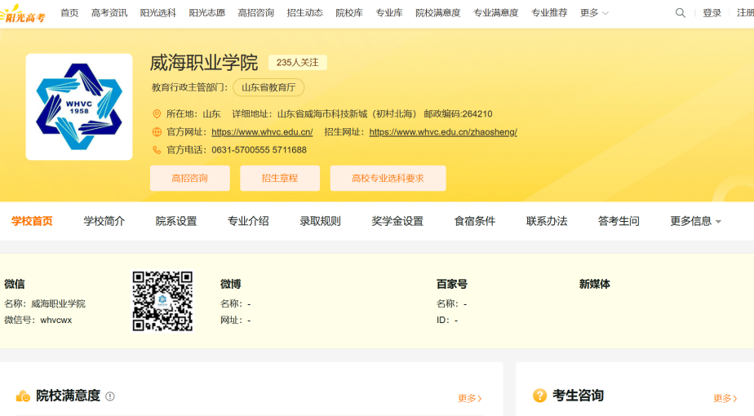
Task: Expand the 更多 menu in top navigation
Action: tap(594, 13)
